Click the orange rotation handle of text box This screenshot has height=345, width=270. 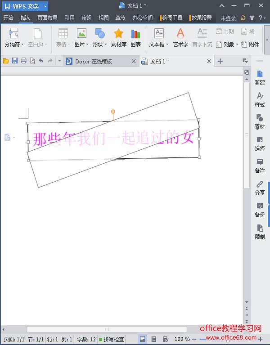coord(113,112)
